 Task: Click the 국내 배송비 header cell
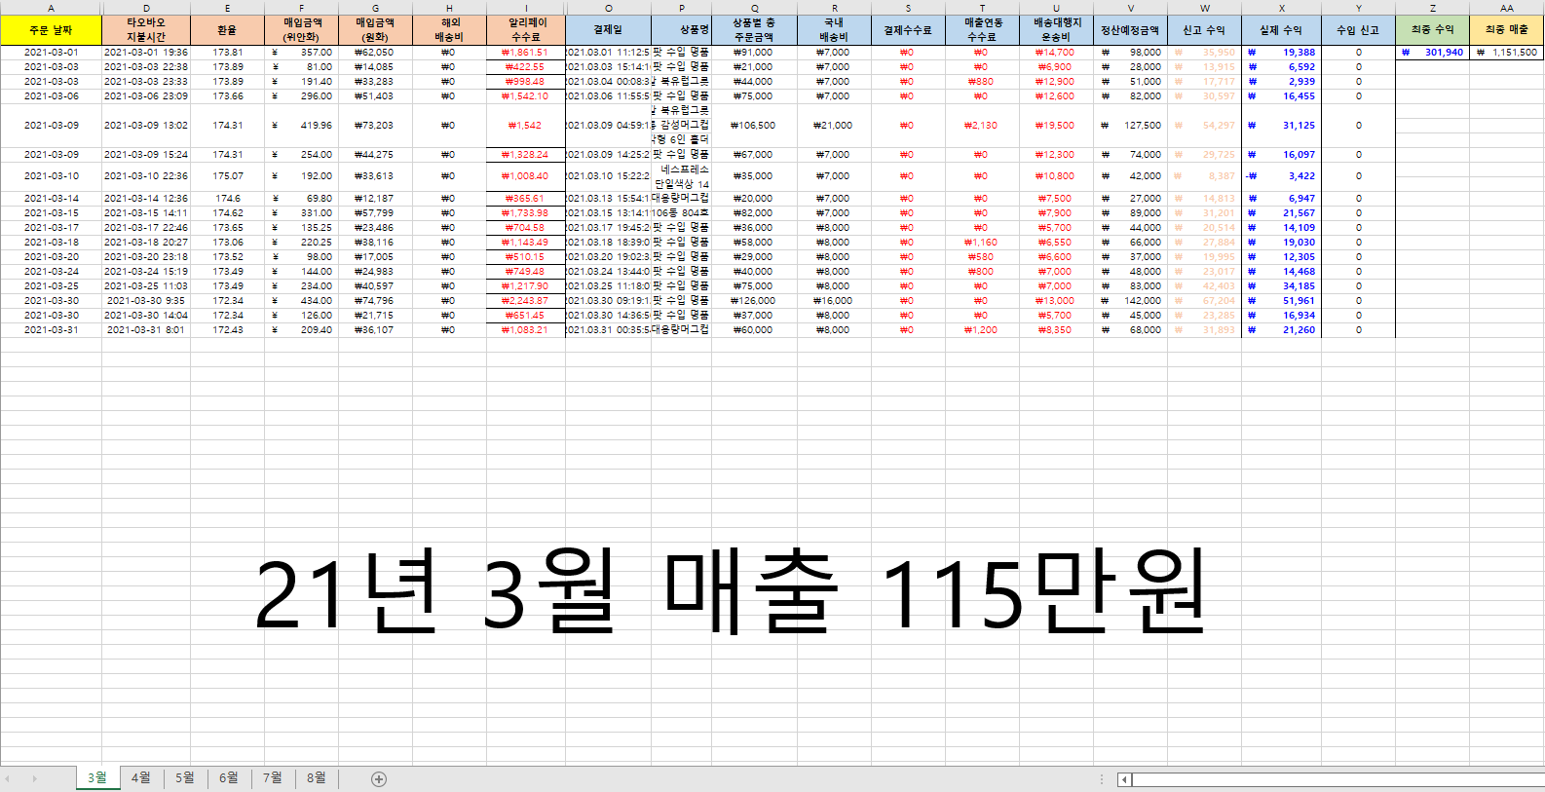tap(834, 30)
